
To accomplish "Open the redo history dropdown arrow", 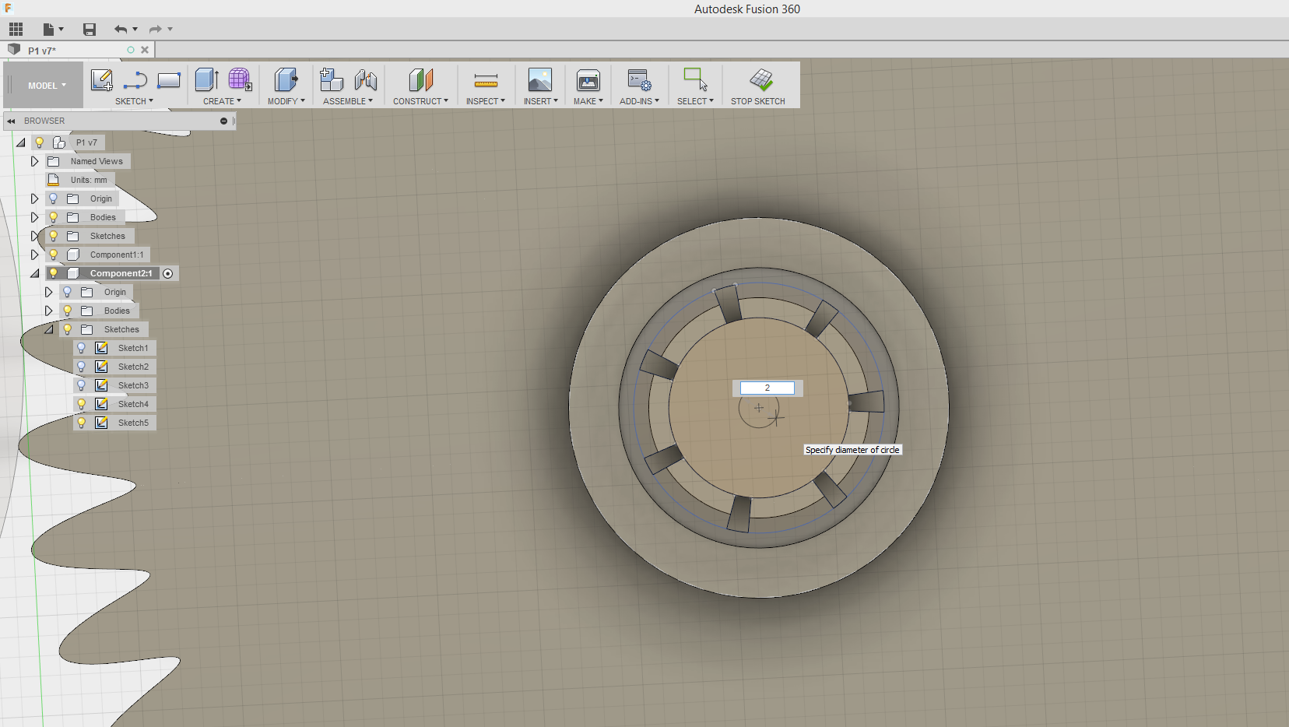I will 170,30.
